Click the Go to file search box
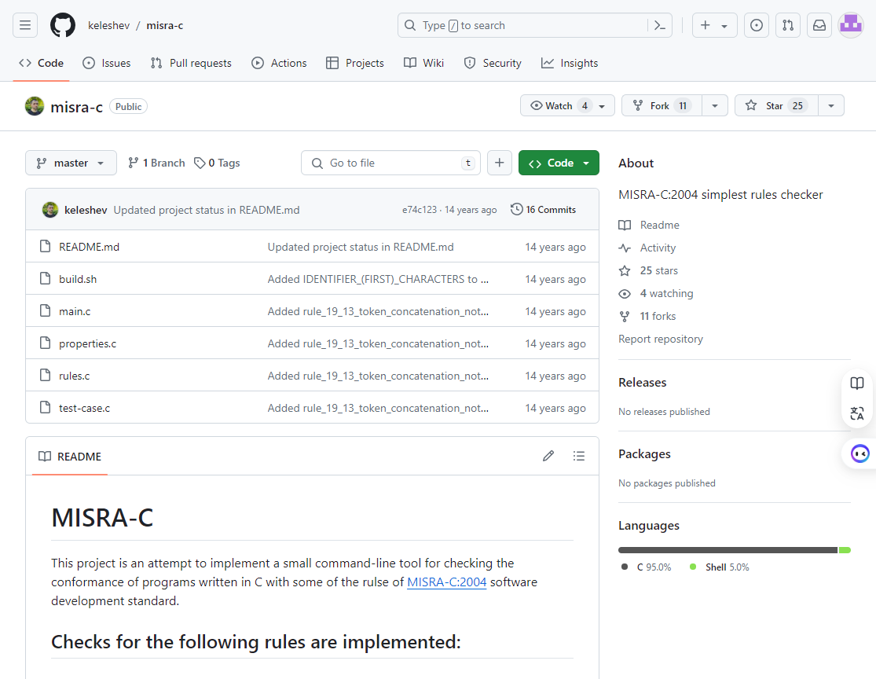Screen dimensions: 876x679 point(390,163)
